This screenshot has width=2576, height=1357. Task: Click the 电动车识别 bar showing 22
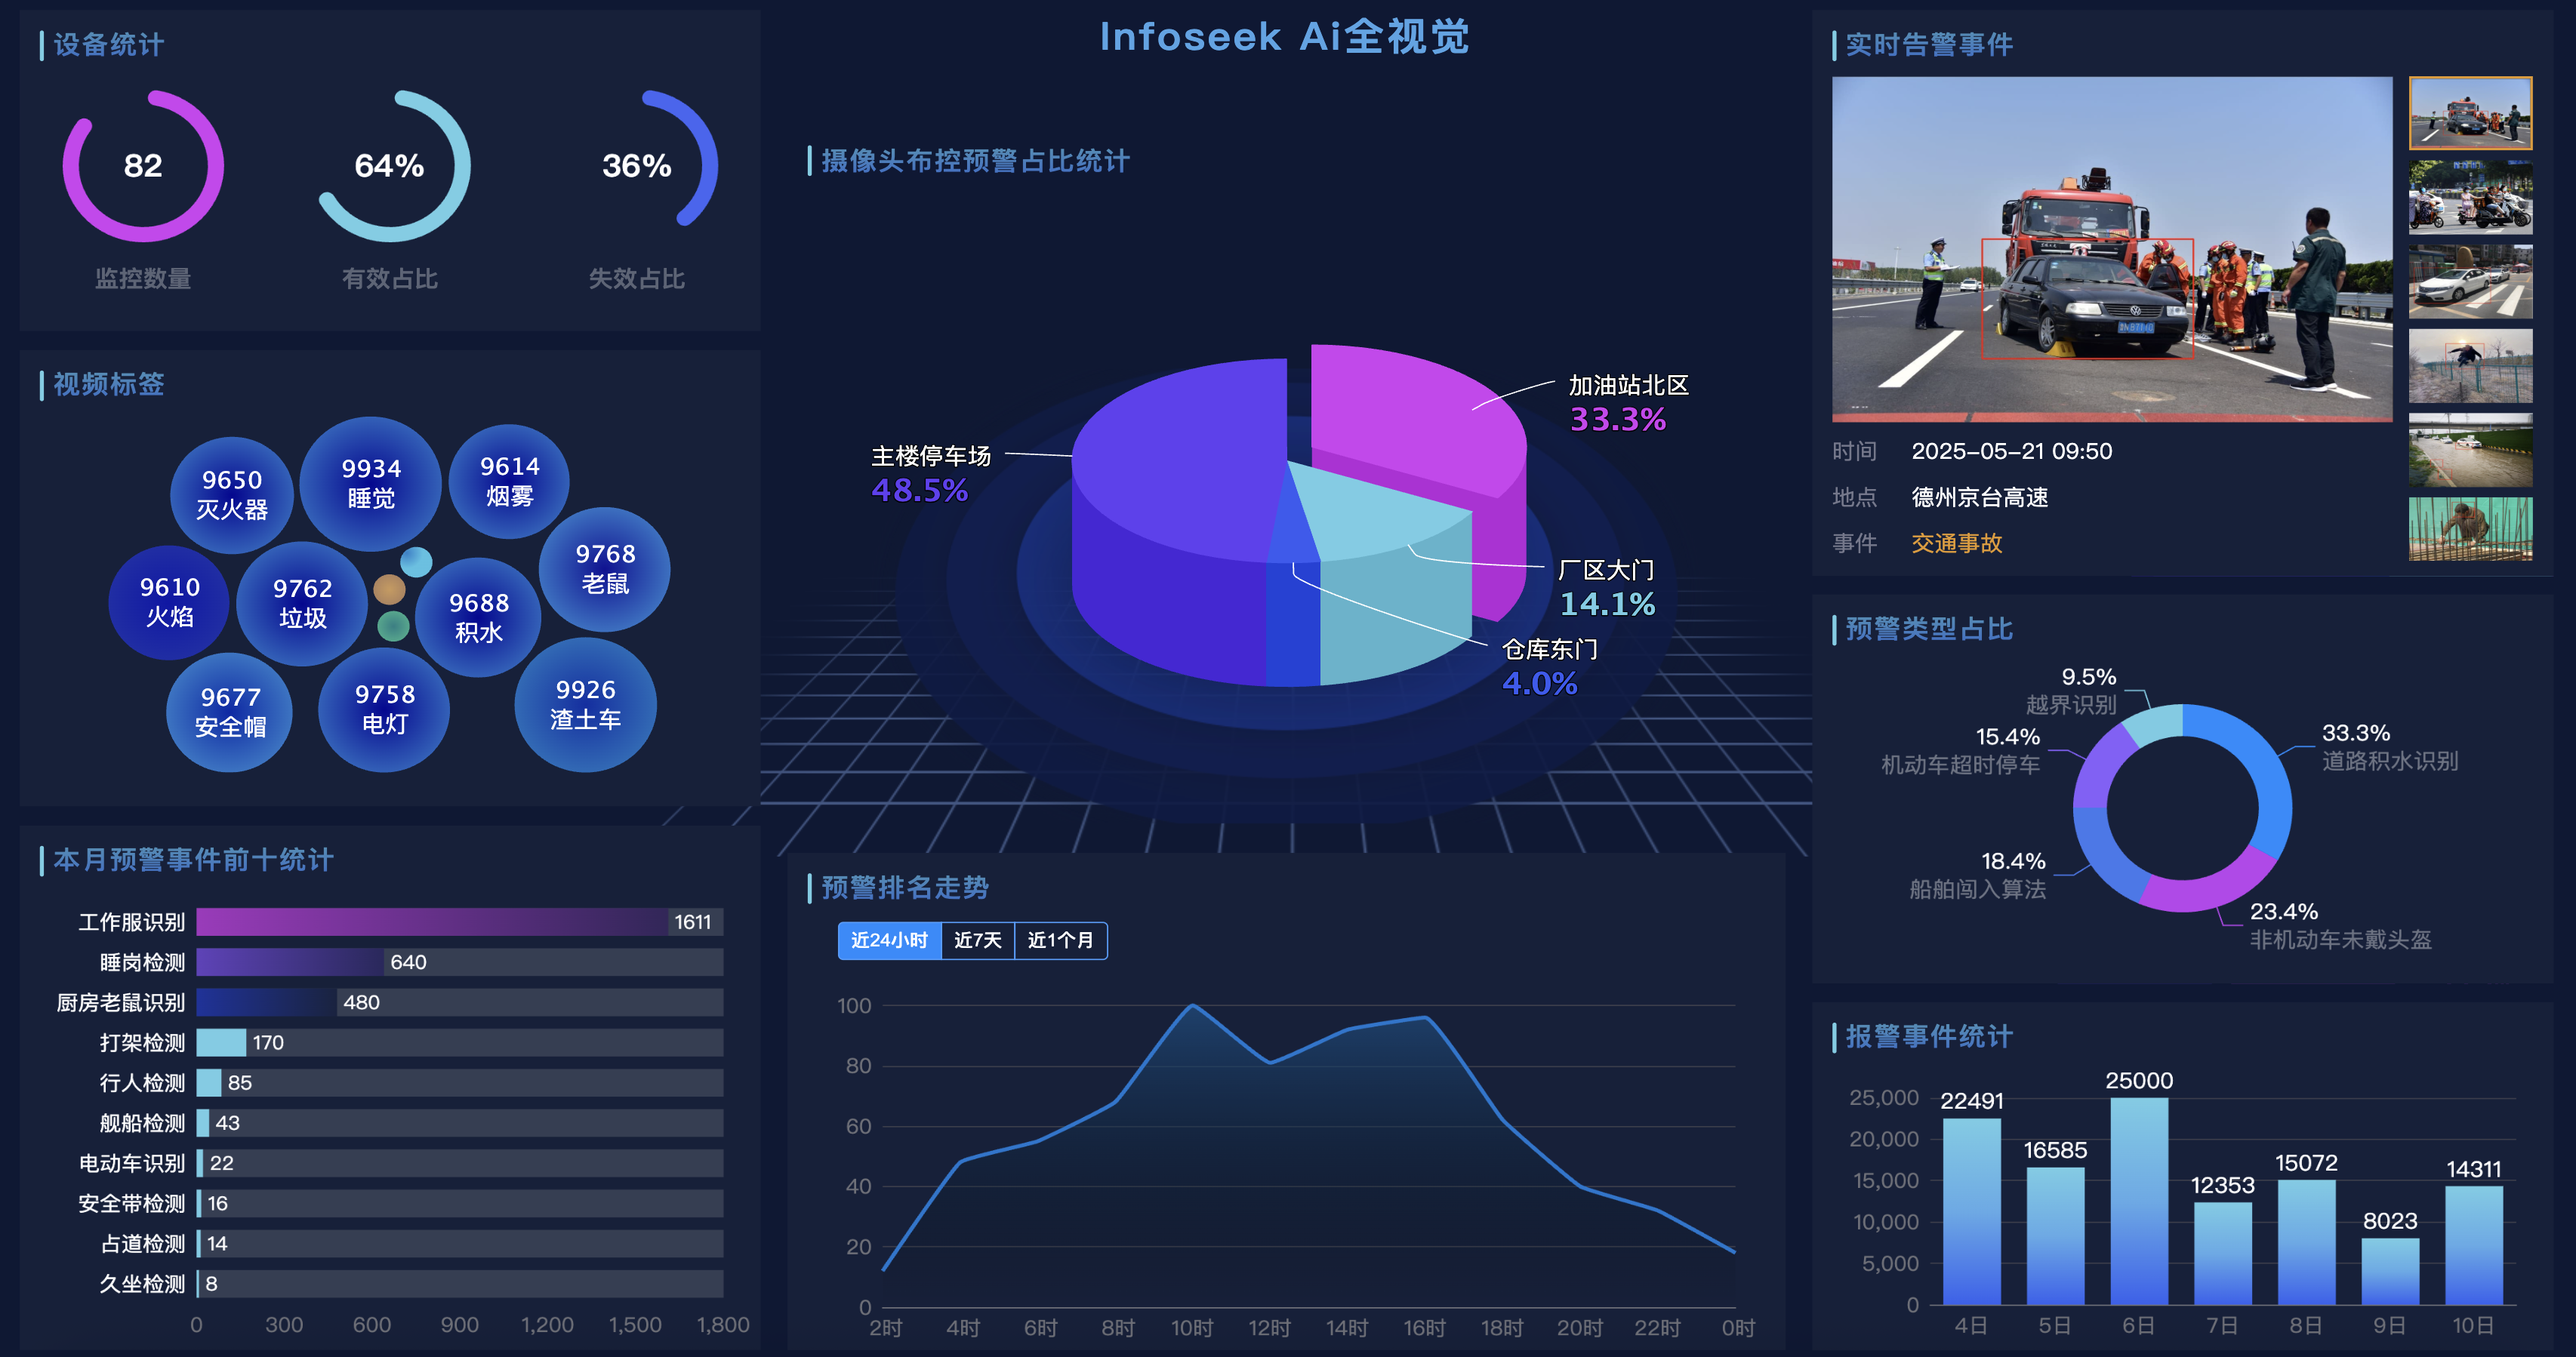[x=200, y=1163]
